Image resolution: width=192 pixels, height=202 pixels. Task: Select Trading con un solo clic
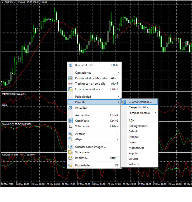pyautogui.click(x=94, y=84)
